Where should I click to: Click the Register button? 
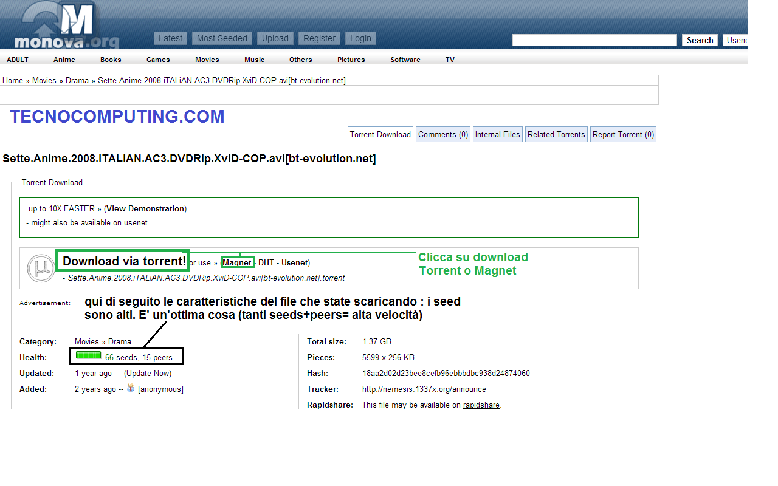pyautogui.click(x=319, y=38)
